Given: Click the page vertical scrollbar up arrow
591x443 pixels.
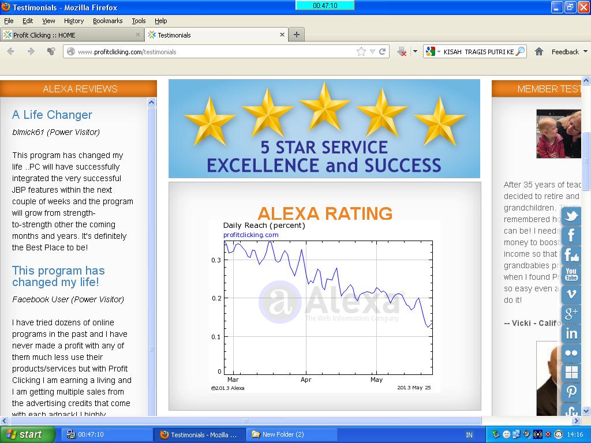Looking at the screenshot, I should tap(586, 80).
